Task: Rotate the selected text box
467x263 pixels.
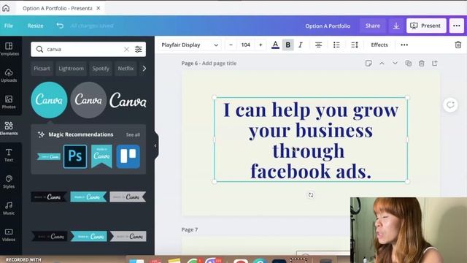Action: [x=311, y=195]
